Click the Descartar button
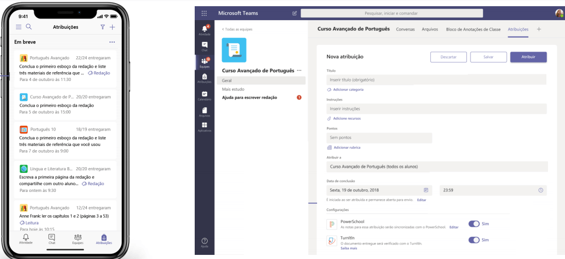 [x=449, y=57]
